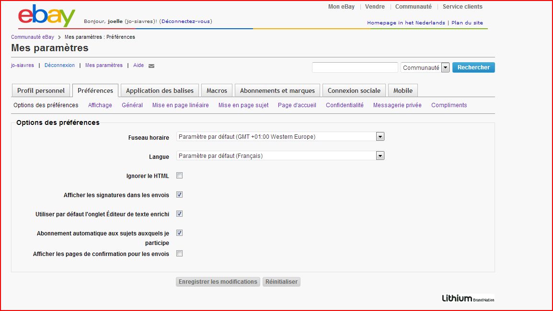Open the Messagerie privée preferences link
Image resolution: width=553 pixels, height=311 pixels.
[397, 105]
